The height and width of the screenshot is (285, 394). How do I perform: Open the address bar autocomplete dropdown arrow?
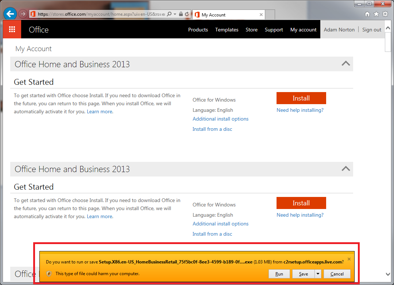(x=175, y=14)
